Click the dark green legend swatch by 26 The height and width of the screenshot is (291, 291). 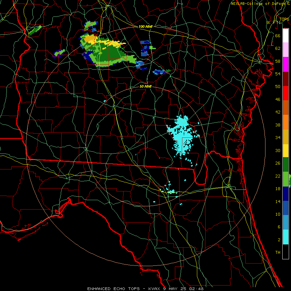tap(286, 165)
